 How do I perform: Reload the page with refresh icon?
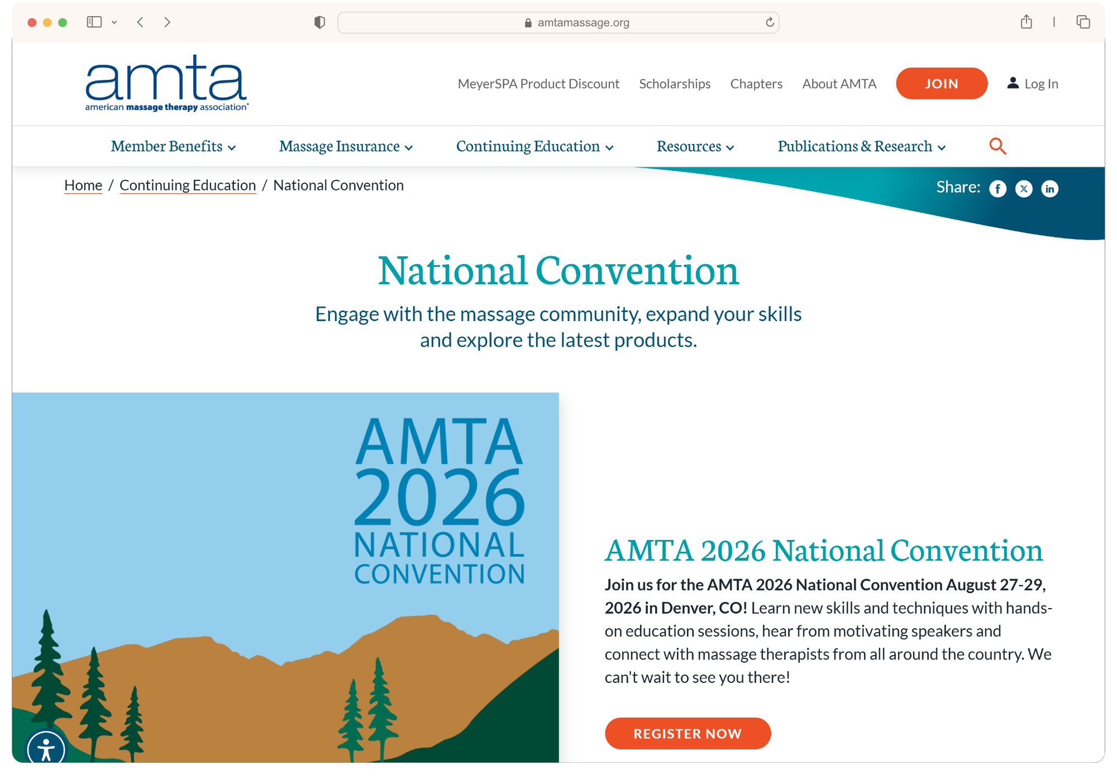coord(770,22)
